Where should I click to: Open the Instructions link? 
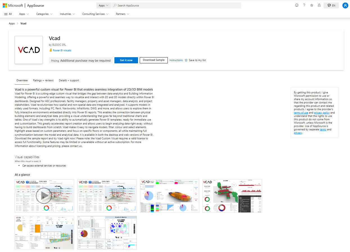tap(176, 60)
